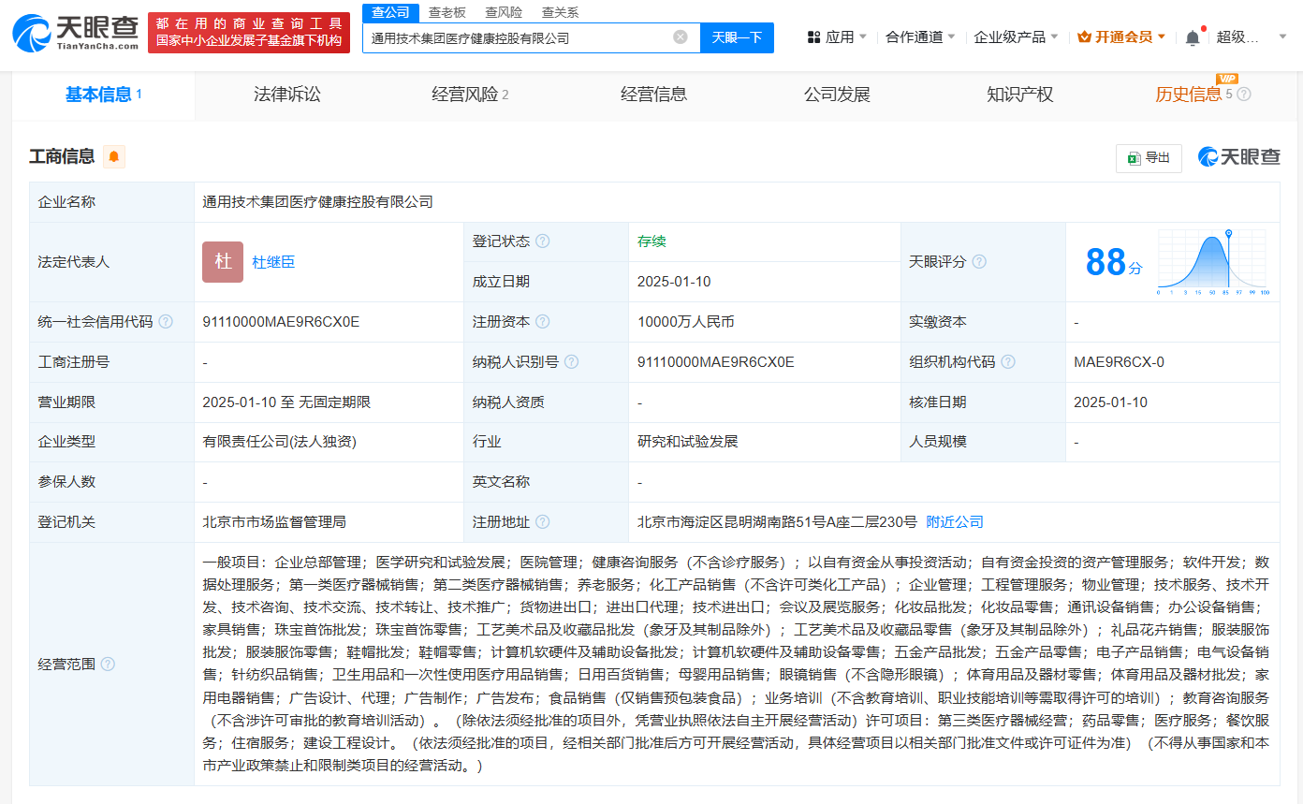Switch to the 法律诉讼 tab

287,95
